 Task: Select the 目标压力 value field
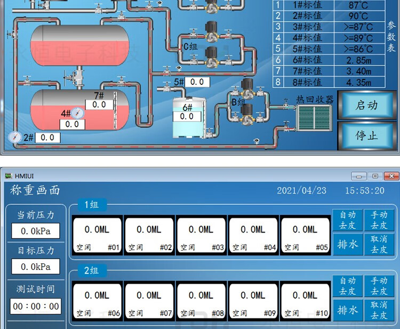[36, 267]
